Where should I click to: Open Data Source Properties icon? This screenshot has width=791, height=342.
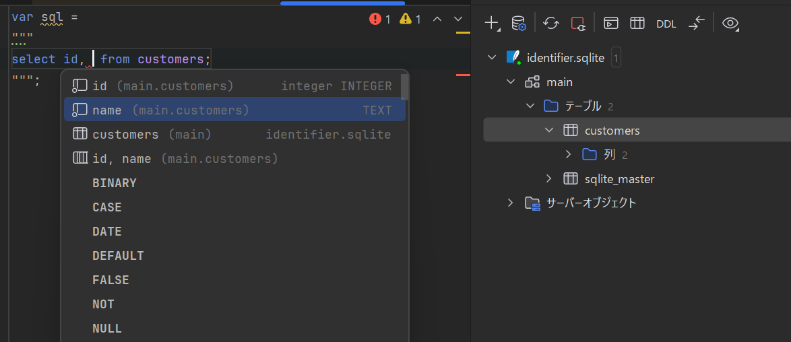519,23
